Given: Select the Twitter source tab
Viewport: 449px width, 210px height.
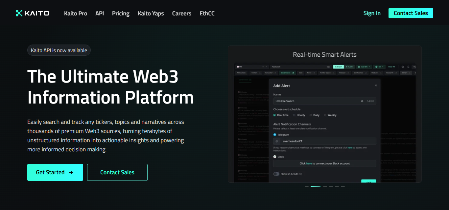Looking at the screenshot, I should pos(255,73).
